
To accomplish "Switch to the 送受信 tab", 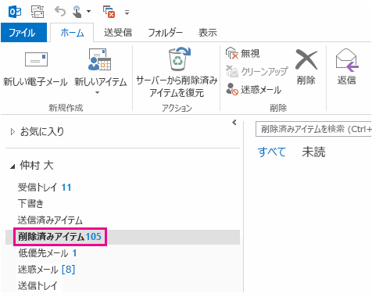I will coord(118,33).
